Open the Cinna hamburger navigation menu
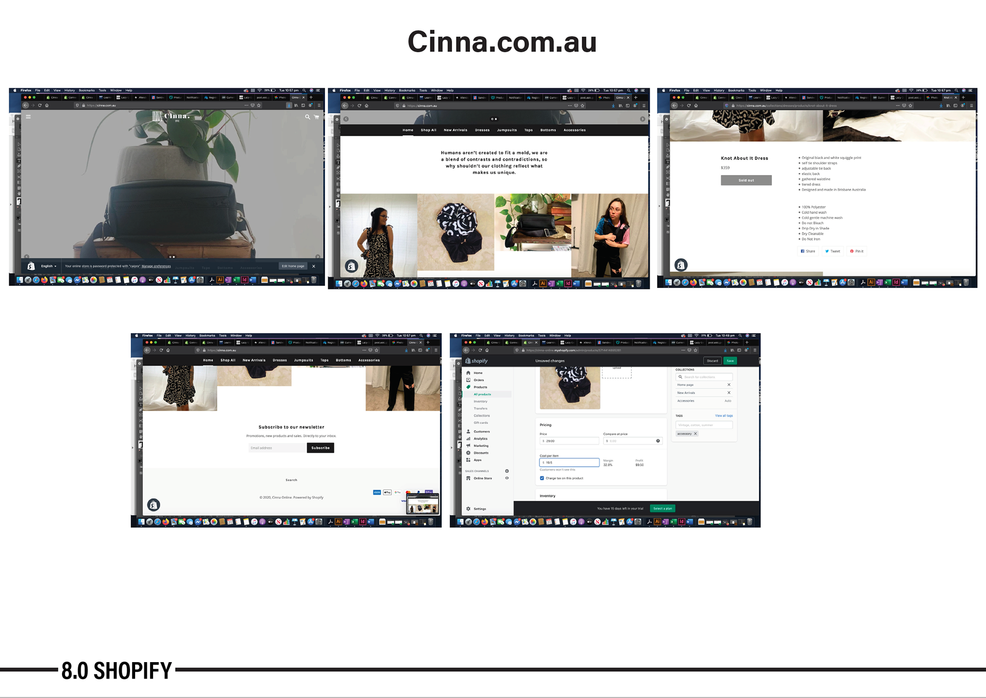Screen dimensions: 986x698 click(28, 117)
